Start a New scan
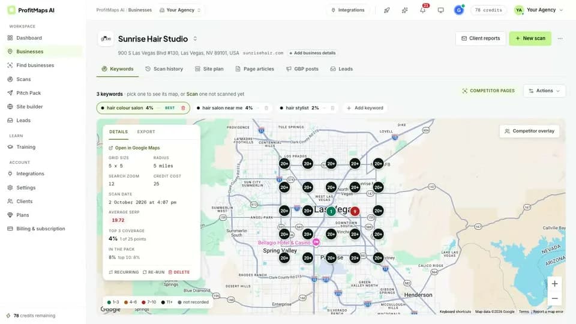 pyautogui.click(x=530, y=38)
